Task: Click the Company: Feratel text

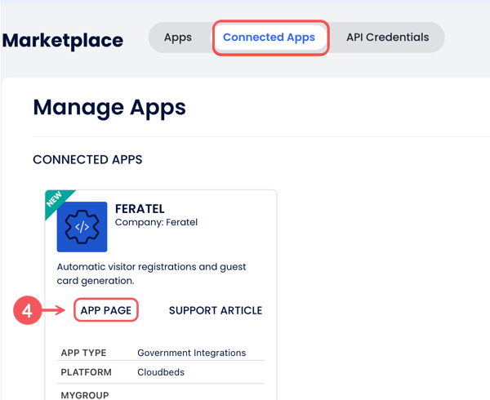Action: 156,222
